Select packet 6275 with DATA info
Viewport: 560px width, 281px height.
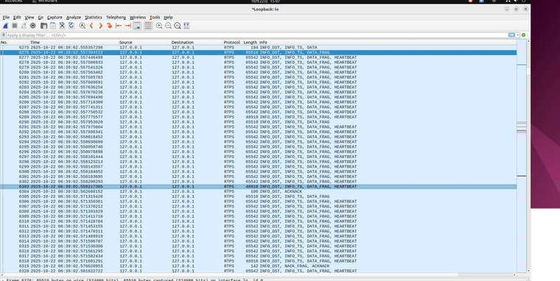(x=258, y=47)
